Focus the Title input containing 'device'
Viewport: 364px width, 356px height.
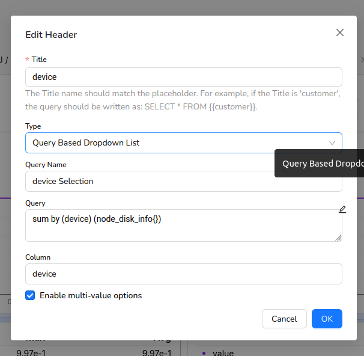point(183,77)
